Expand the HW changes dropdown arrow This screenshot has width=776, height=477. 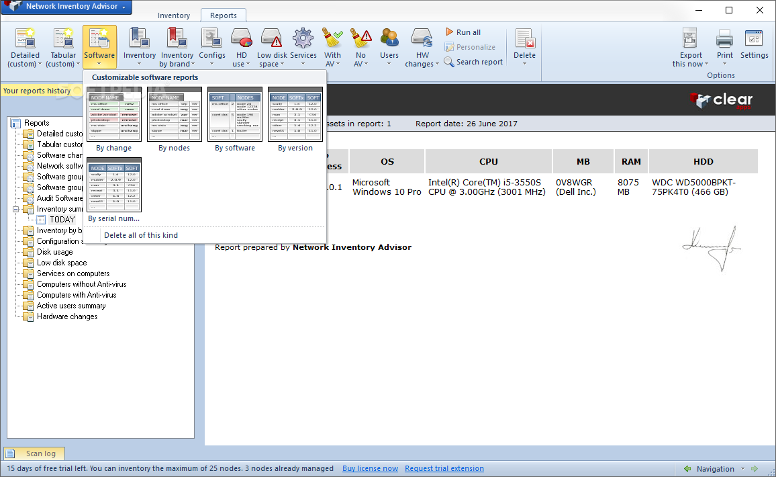coord(437,64)
